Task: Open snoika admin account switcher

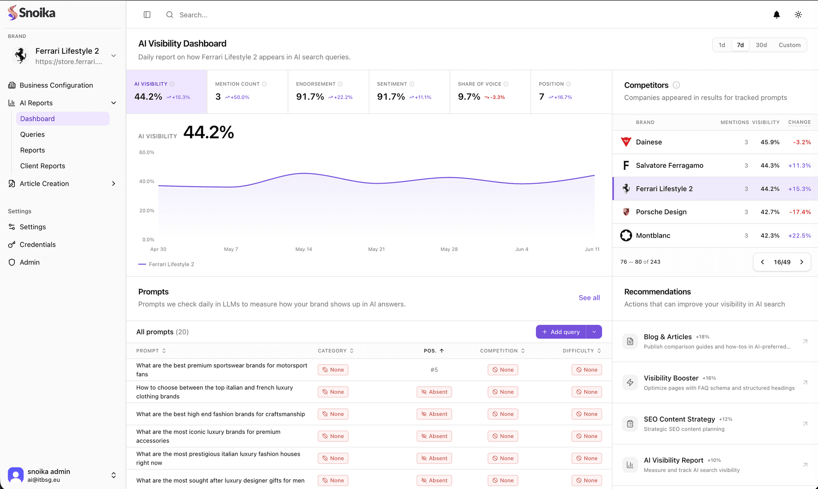Action: (x=114, y=475)
